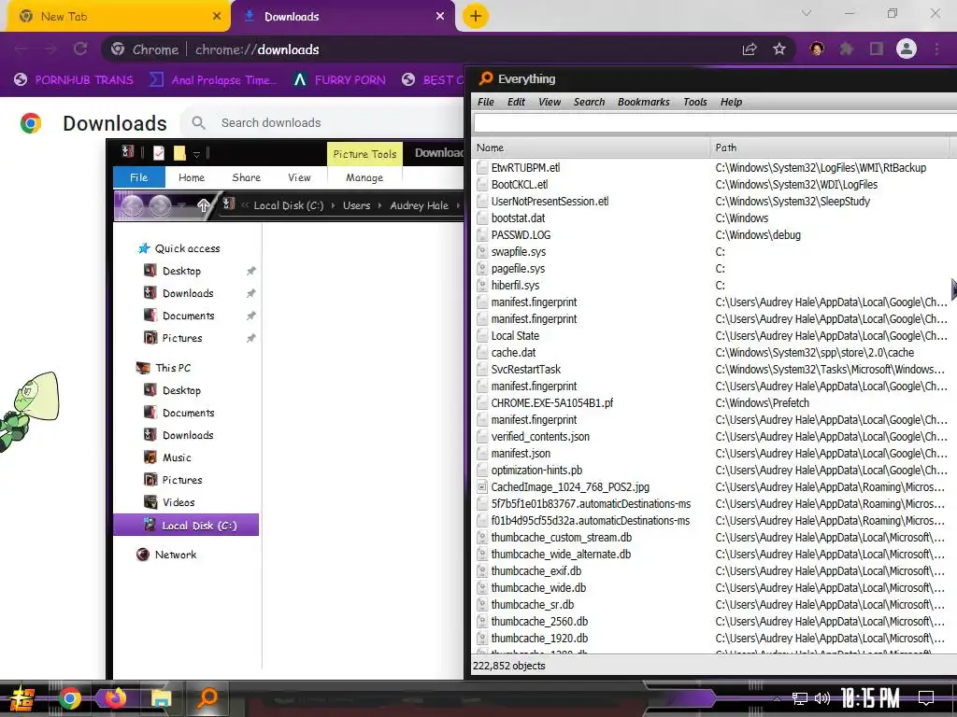Viewport: 957px width, 717px height.
Task: Open the Help menu in Everything
Action: [x=731, y=102]
